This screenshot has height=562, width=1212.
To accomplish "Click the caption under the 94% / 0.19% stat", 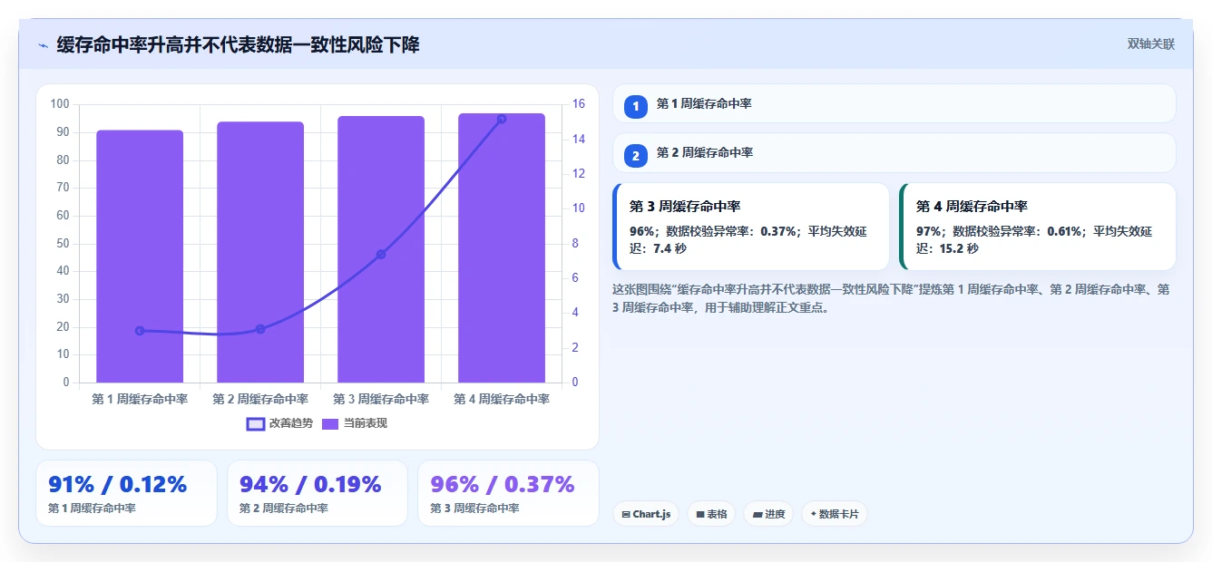I will click(x=284, y=509).
